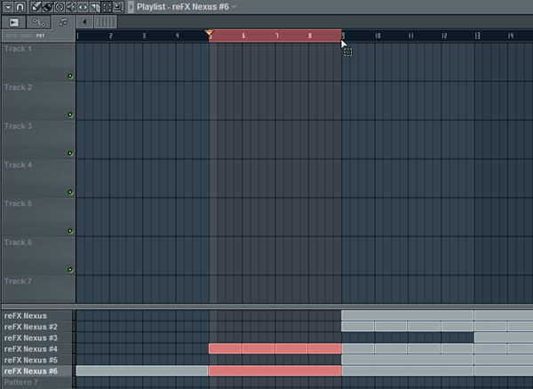Click the orange playback position marker

click(x=210, y=35)
